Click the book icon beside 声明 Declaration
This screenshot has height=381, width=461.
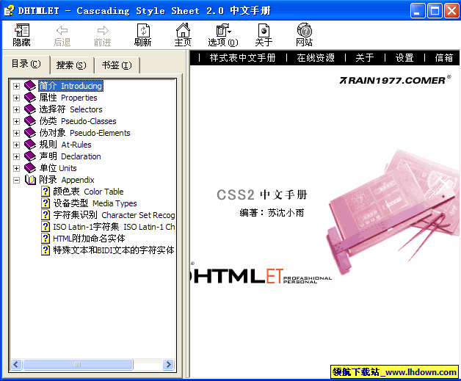tap(30, 156)
